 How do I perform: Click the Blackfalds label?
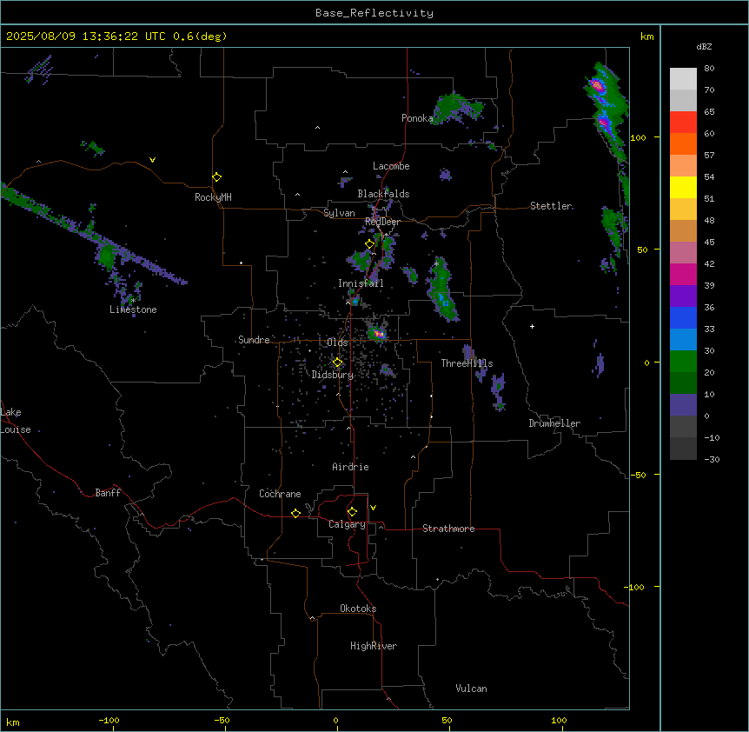383,194
